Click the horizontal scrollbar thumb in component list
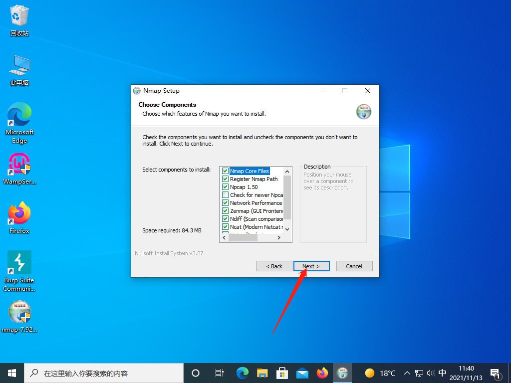511x383 pixels. coord(243,238)
